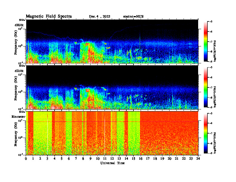
Task: Click the color bar beside the Riometer panel
Action: (206, 133)
